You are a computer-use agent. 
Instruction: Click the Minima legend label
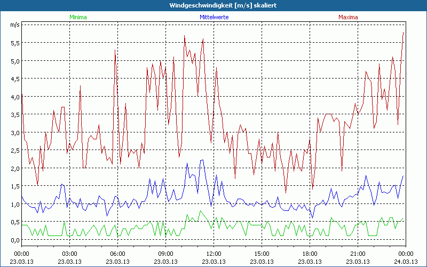(78, 17)
